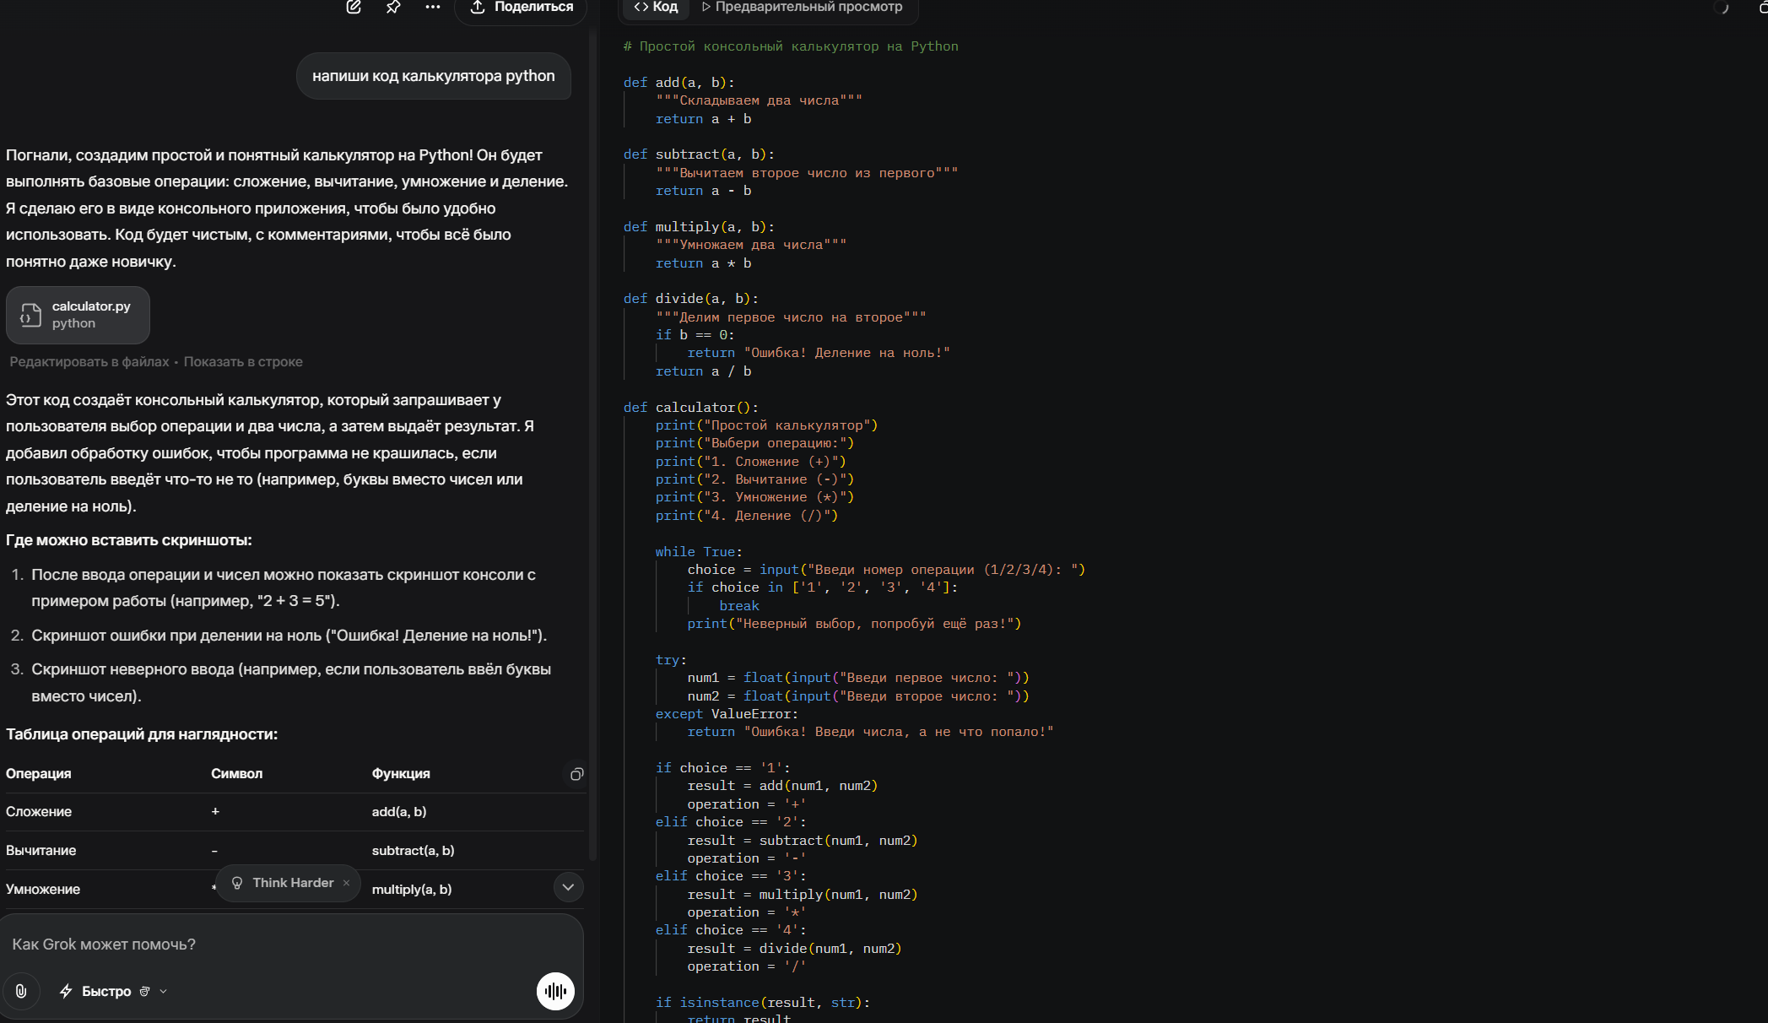Switch to the Предварительный просмотр tab
Image resolution: width=1768 pixels, height=1023 pixels.
pos(802,7)
